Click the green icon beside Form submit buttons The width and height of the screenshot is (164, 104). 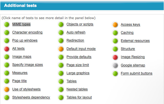pos(115,73)
